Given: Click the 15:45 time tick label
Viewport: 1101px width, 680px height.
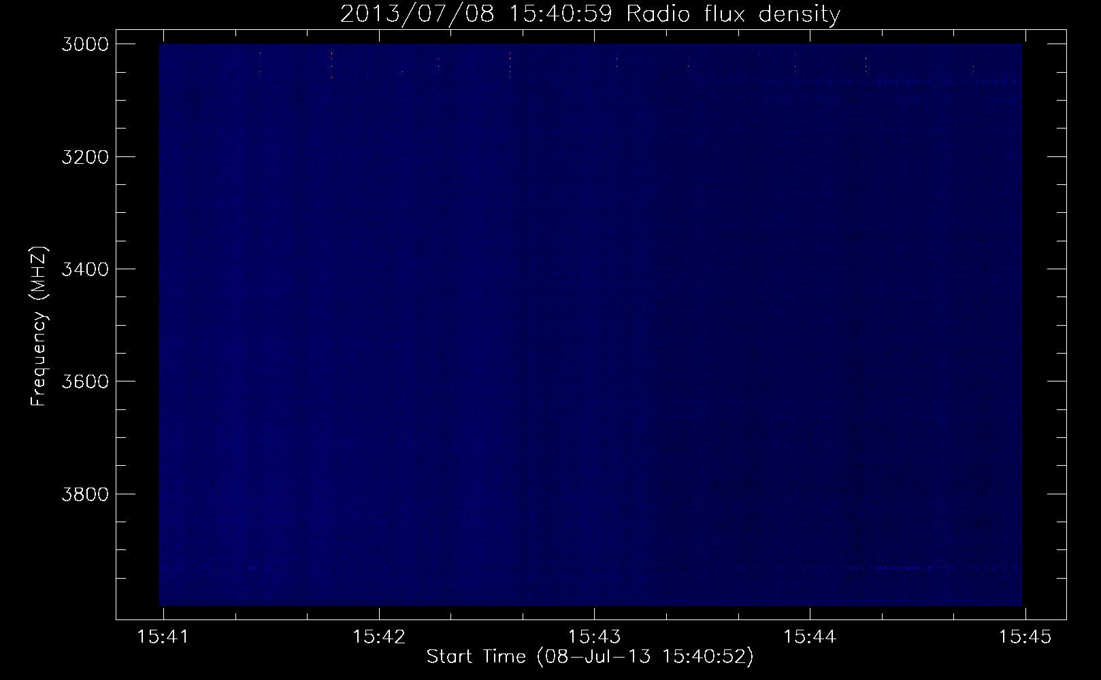Looking at the screenshot, I should tap(1025, 637).
